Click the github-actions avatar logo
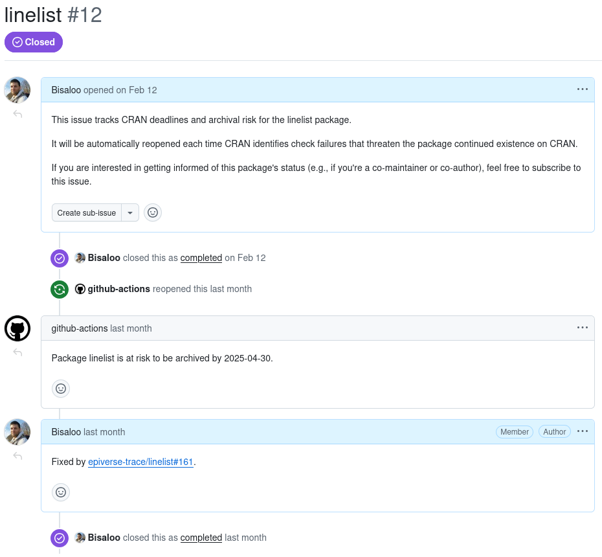The height and width of the screenshot is (557, 602). pos(17,328)
